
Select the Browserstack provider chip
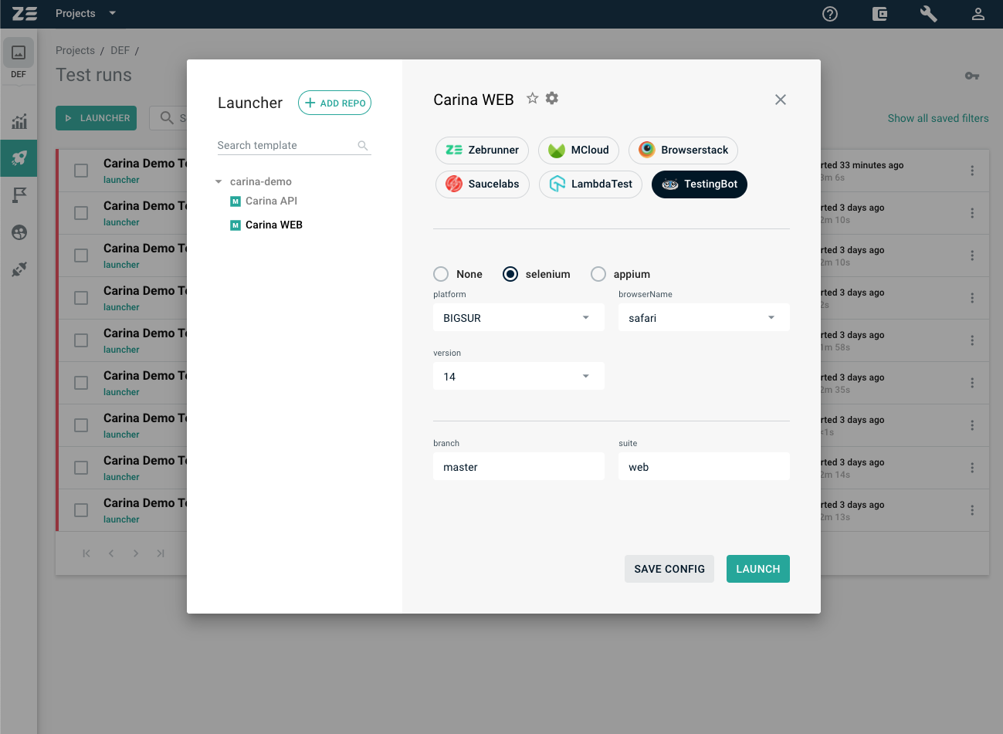(683, 151)
